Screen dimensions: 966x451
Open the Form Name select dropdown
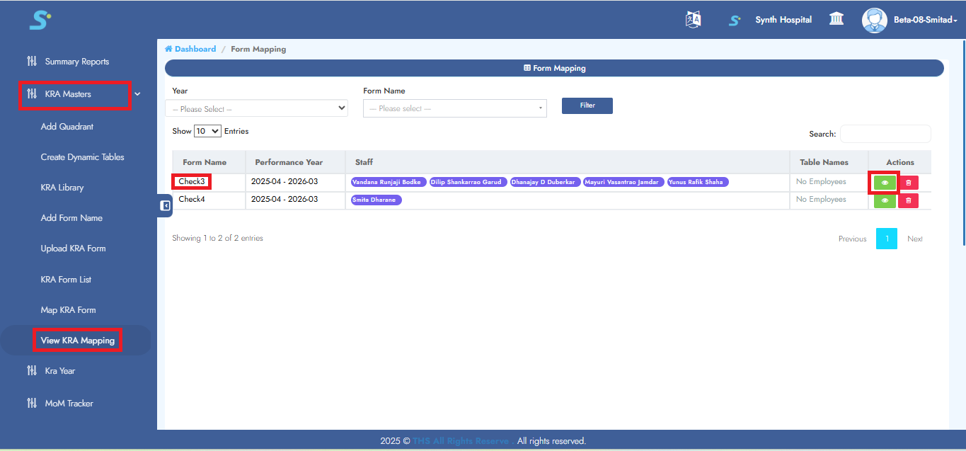454,108
